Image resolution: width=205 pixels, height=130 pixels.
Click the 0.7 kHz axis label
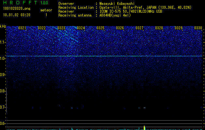point(3,107)
